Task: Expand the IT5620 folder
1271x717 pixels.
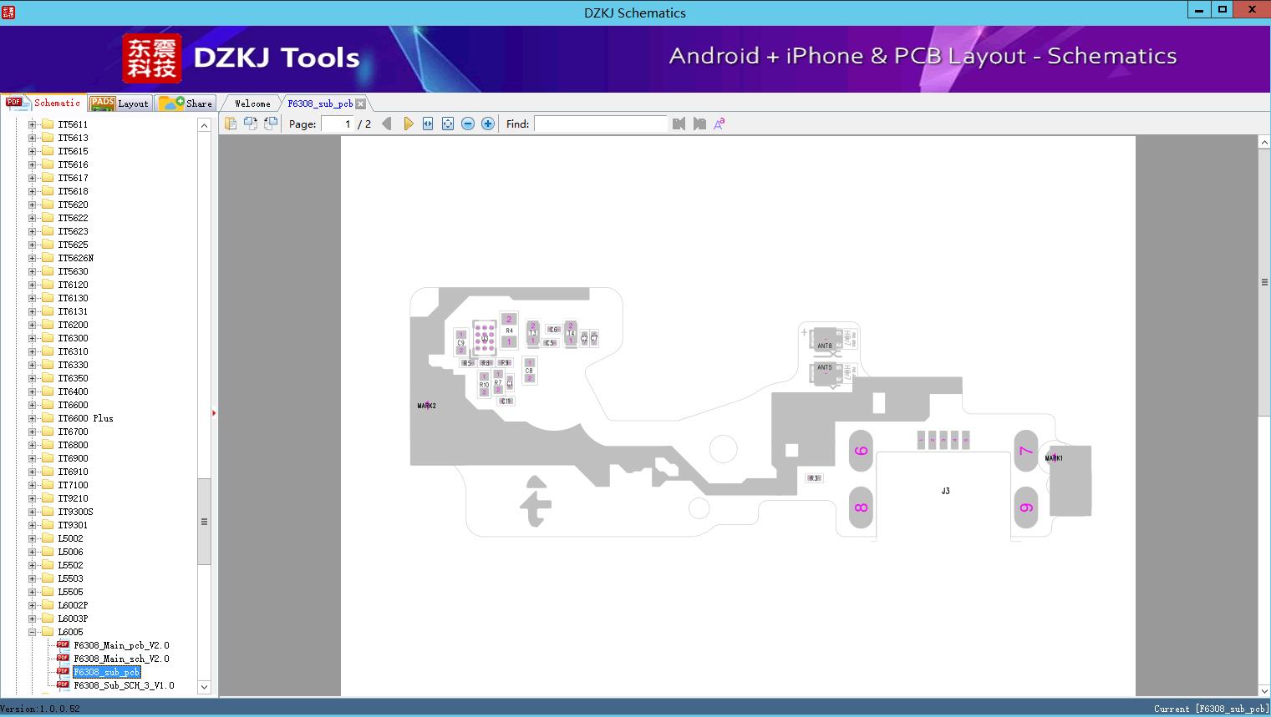Action: coord(32,204)
